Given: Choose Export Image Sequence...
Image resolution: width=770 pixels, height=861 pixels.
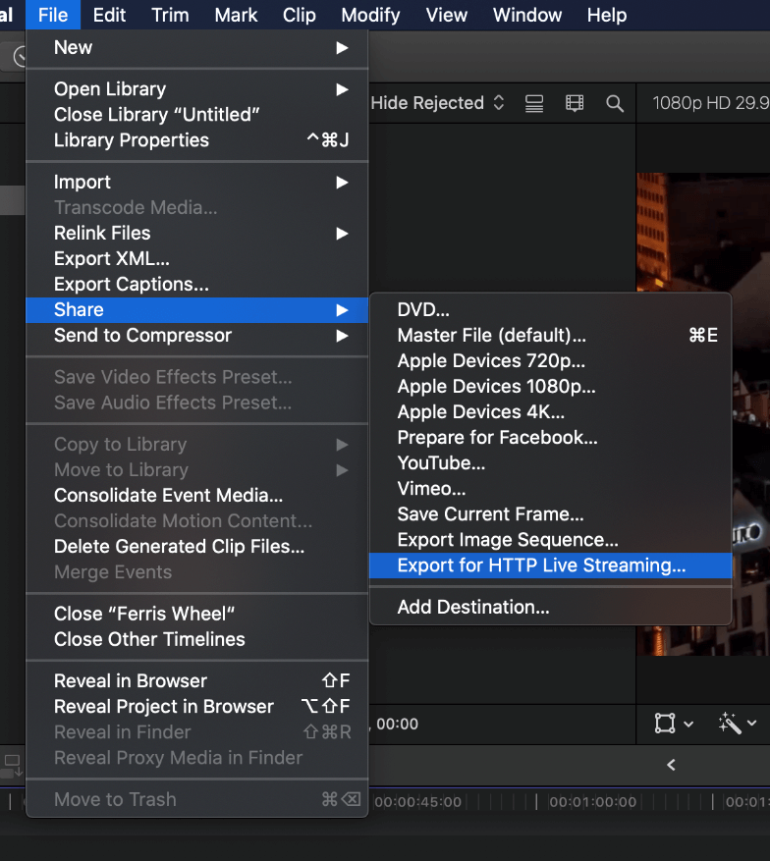Looking at the screenshot, I should (550, 540).
